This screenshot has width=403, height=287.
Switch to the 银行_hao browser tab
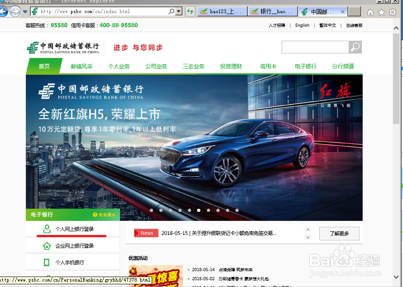coord(273,12)
